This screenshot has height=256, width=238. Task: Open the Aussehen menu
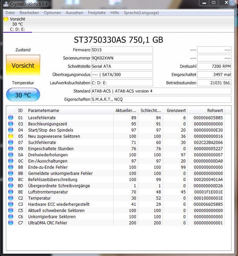(x=74, y=13)
